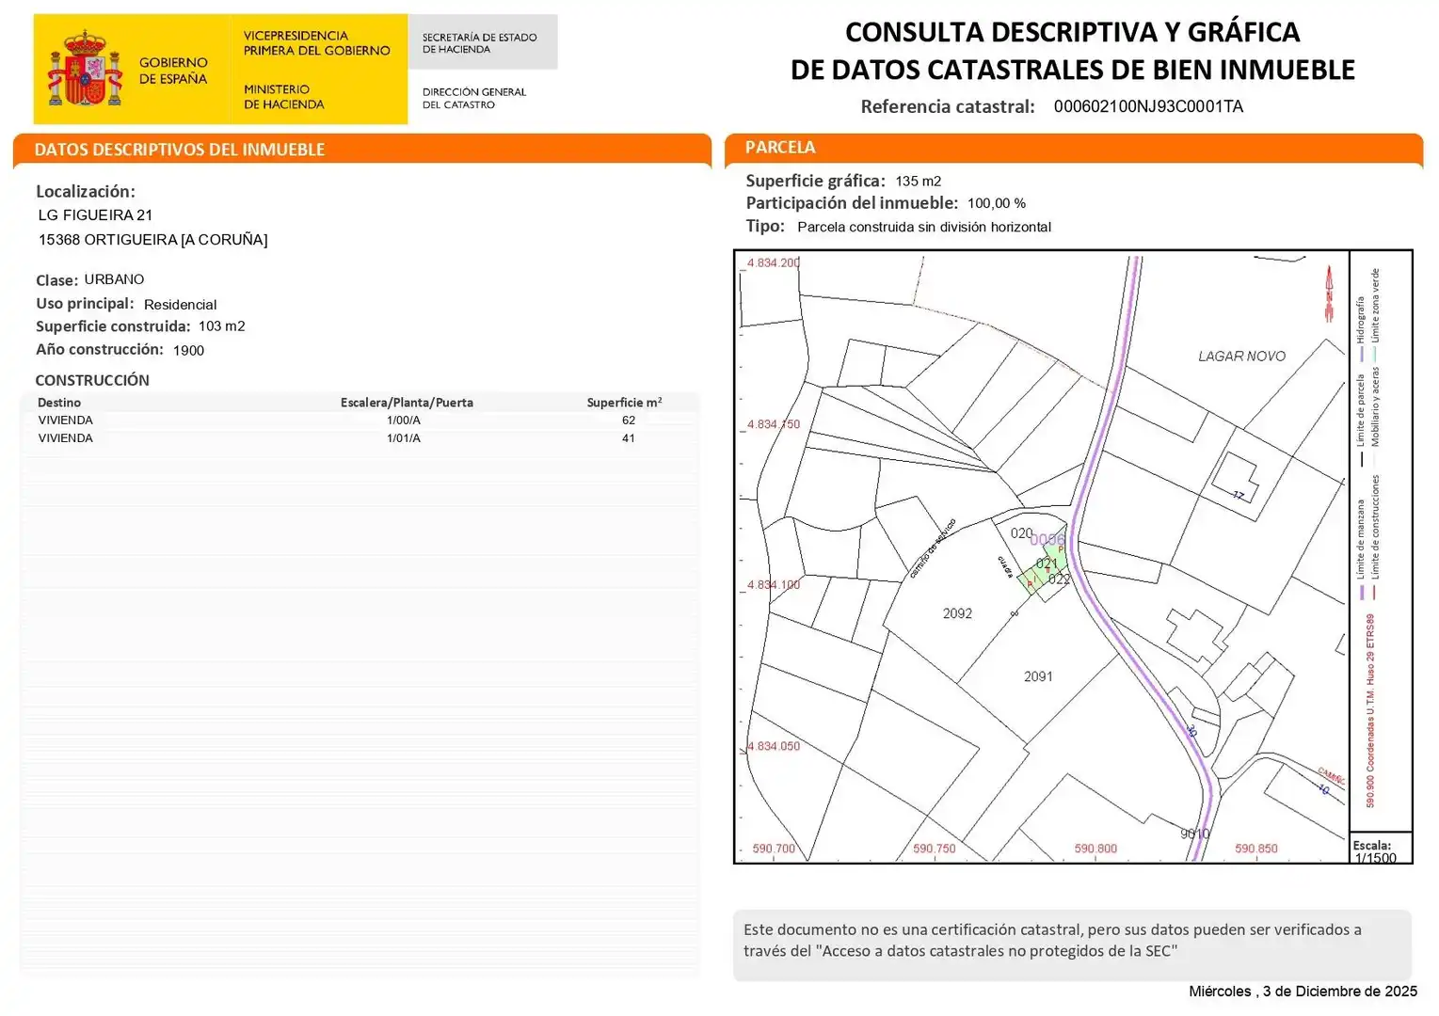
Task: Select surface value '41' in the table
Action: (629, 438)
